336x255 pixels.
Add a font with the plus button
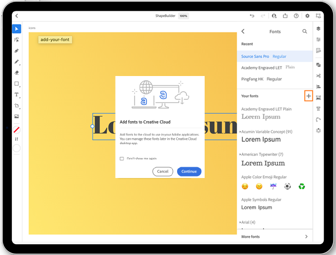click(308, 96)
